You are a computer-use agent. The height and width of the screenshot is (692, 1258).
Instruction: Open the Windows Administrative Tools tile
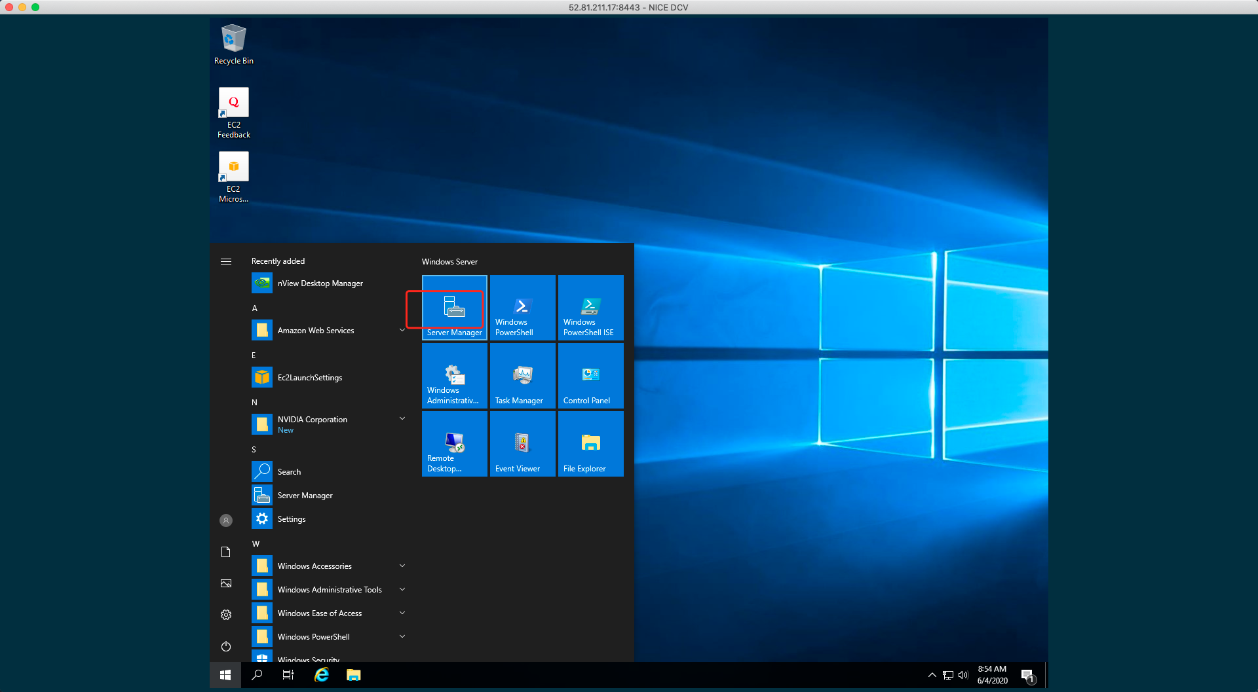[455, 376]
